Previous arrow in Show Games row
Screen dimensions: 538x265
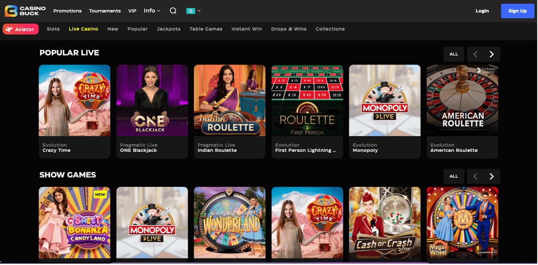pyautogui.click(x=475, y=176)
